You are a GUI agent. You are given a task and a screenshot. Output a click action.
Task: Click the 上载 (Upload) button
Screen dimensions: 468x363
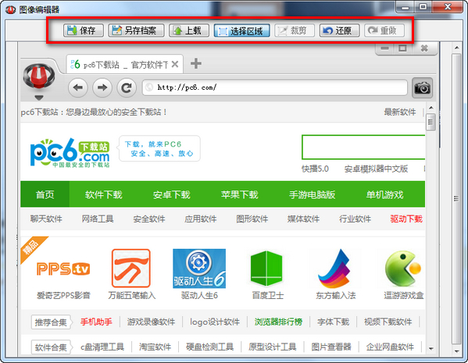coord(189,30)
